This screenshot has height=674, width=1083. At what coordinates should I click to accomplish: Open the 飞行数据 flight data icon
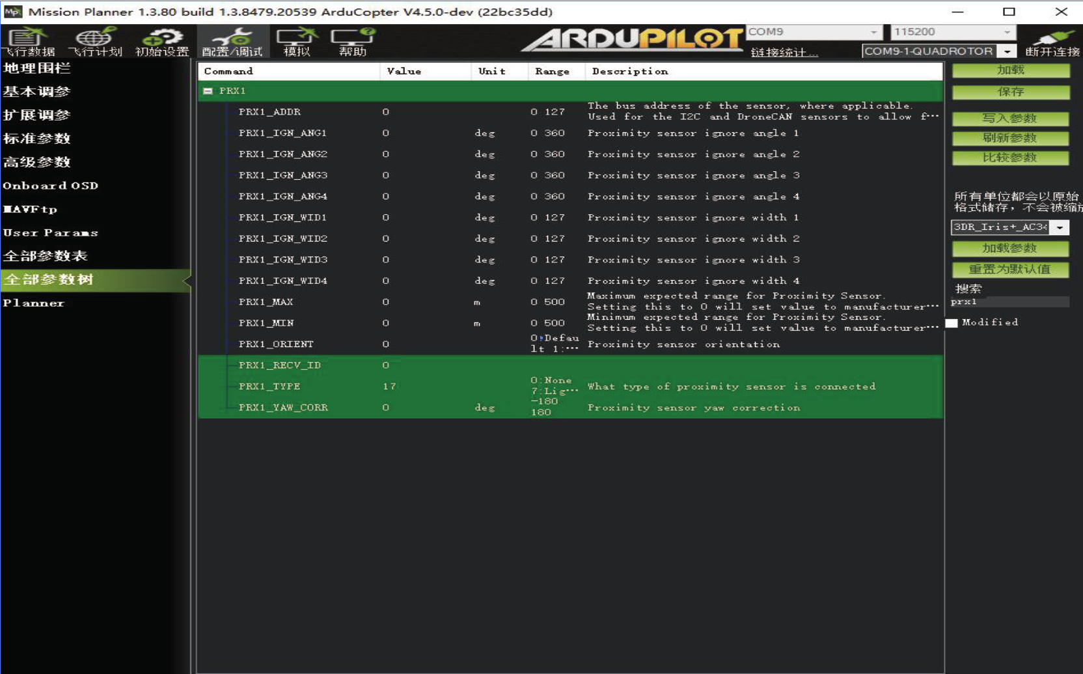pyautogui.click(x=29, y=42)
